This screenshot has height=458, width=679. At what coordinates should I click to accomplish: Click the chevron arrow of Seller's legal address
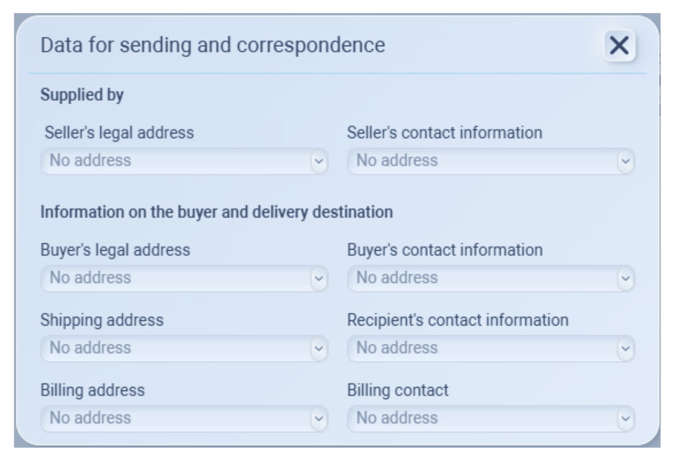[319, 161]
